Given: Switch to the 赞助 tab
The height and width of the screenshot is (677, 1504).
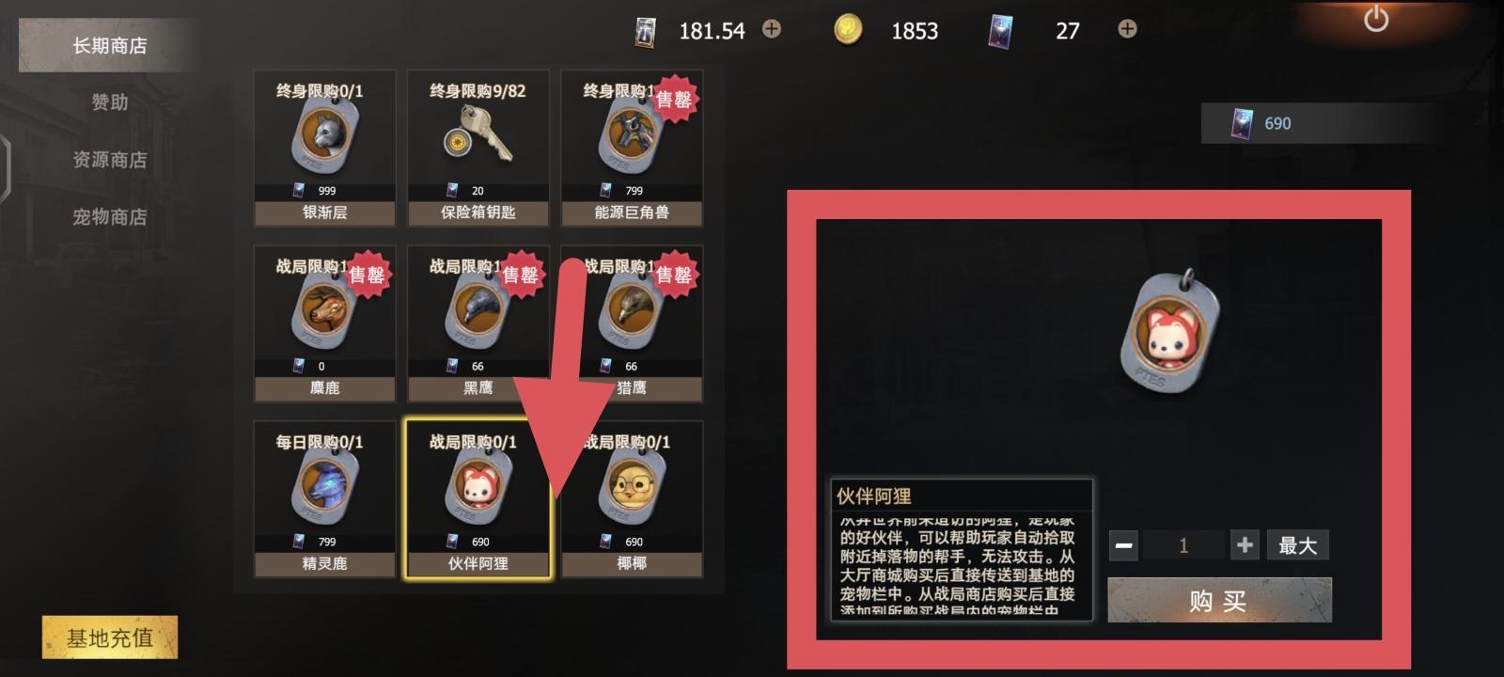Looking at the screenshot, I should point(110,102).
